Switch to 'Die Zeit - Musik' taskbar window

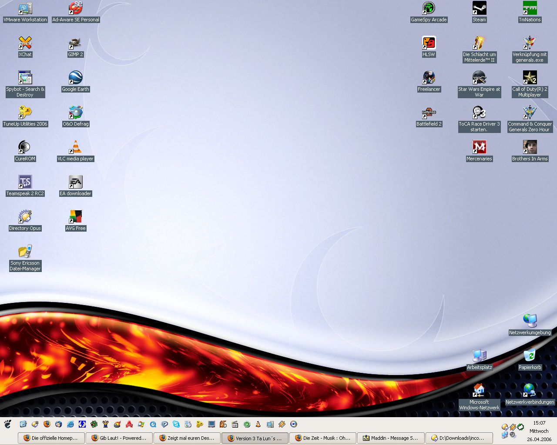(322, 438)
